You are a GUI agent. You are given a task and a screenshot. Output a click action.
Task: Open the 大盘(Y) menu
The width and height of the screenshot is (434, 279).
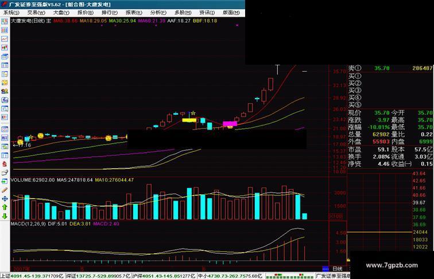point(61,13)
